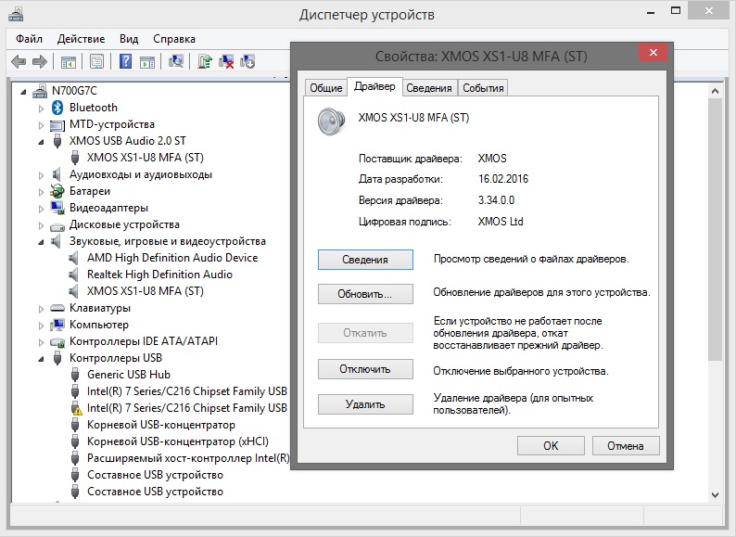Open the Properties sheet toolbar icon
This screenshot has height=537, width=736.
[x=96, y=61]
